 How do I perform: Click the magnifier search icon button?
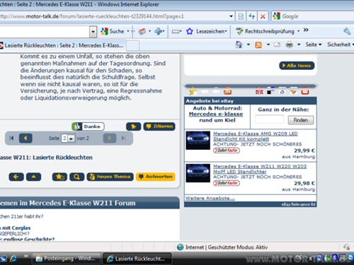click(76, 177)
